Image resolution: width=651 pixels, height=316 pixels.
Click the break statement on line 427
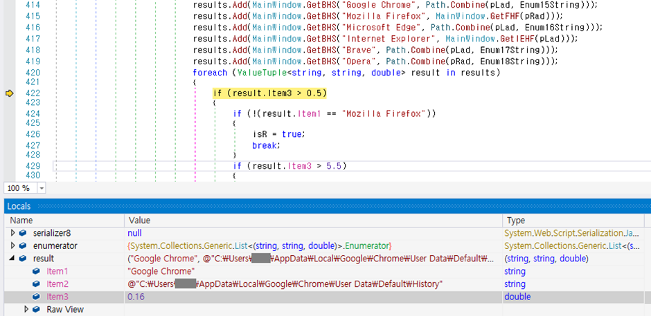(266, 146)
